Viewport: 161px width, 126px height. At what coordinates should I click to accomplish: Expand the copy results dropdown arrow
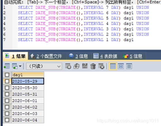[x=20, y=66]
